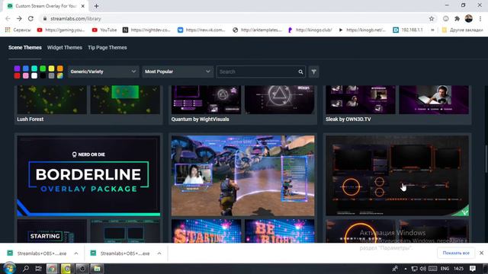Open the Borderline Overlay Package thumbnail
Viewport: 488px width, 274px height.
88,176
